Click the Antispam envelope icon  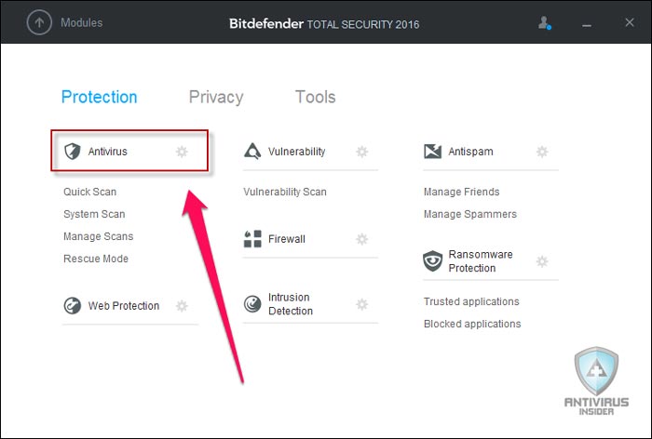pyautogui.click(x=432, y=152)
